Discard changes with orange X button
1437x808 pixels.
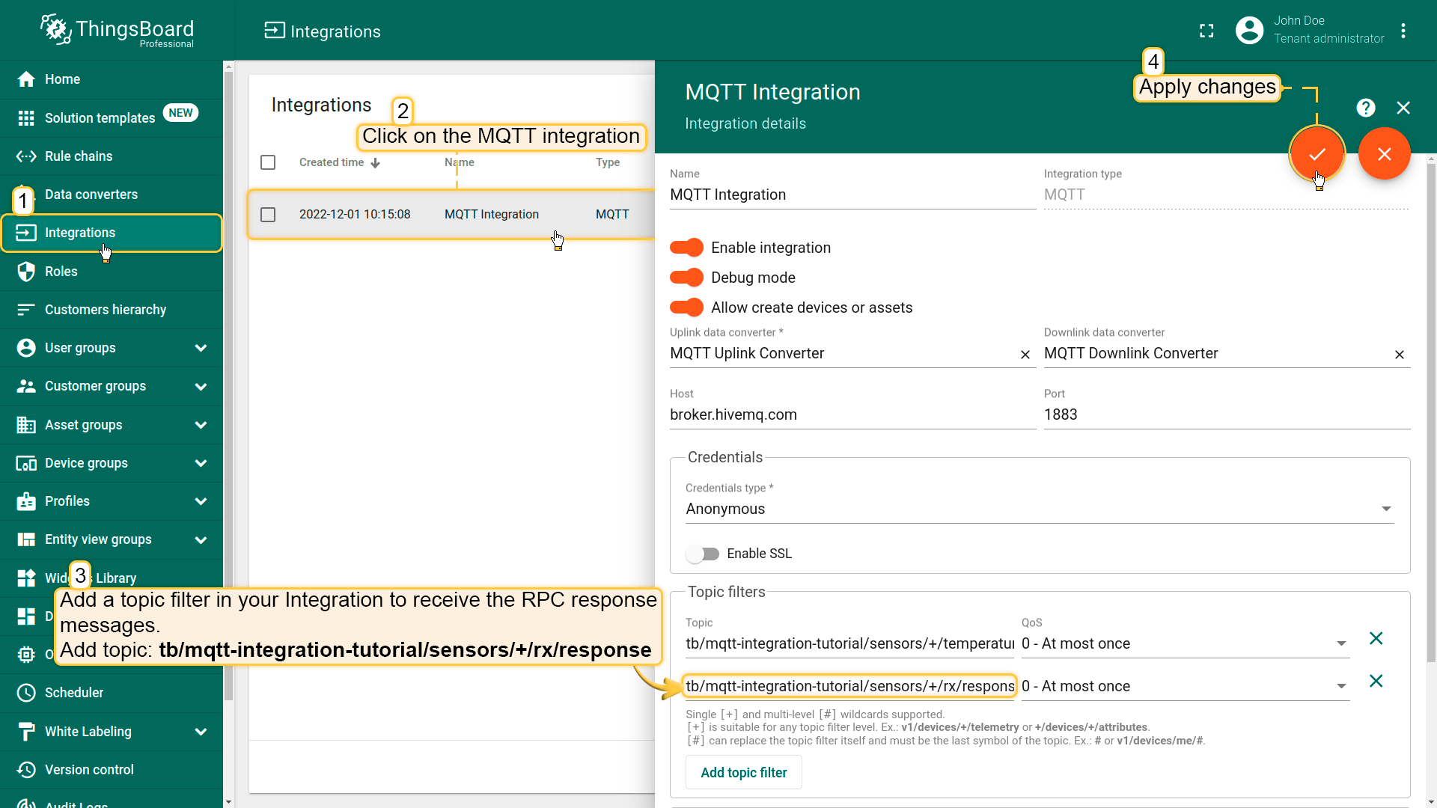pos(1385,153)
